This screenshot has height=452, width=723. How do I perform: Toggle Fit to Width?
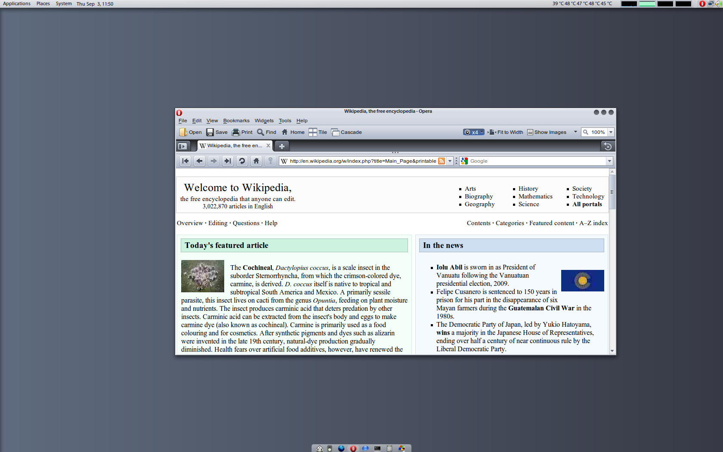[506, 132]
